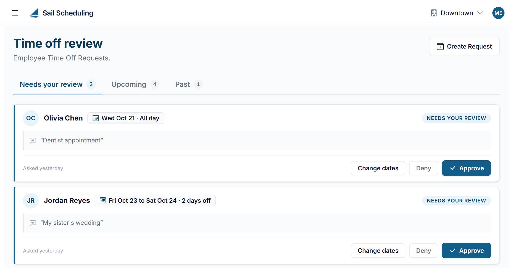Image resolution: width=513 pixels, height=268 pixels.
Task: Expand the Downtown location chevron
Action: [x=480, y=13]
